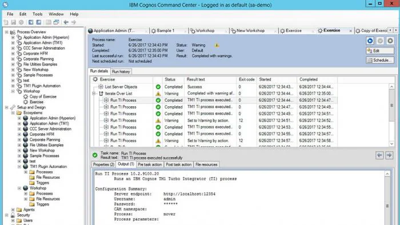Screen dimensions: 400x225
Task: Collapse the Ecosystems node
Action: [13, 112]
